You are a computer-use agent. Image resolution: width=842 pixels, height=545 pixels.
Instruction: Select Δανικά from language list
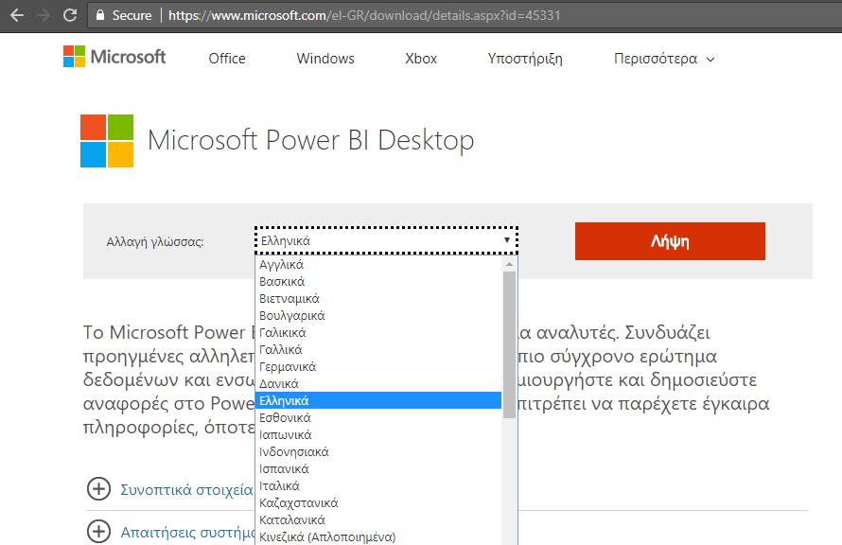pos(378,383)
